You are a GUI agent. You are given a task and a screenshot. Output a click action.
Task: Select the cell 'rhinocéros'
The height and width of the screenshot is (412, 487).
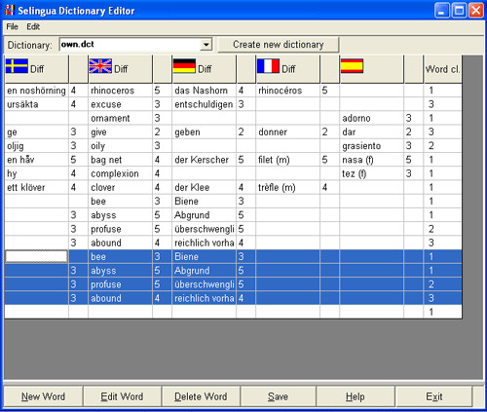pyautogui.click(x=287, y=91)
